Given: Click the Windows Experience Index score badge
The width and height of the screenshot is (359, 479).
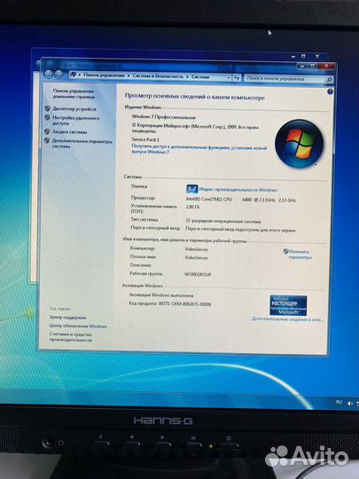Looking at the screenshot, I should pyautogui.click(x=191, y=189).
